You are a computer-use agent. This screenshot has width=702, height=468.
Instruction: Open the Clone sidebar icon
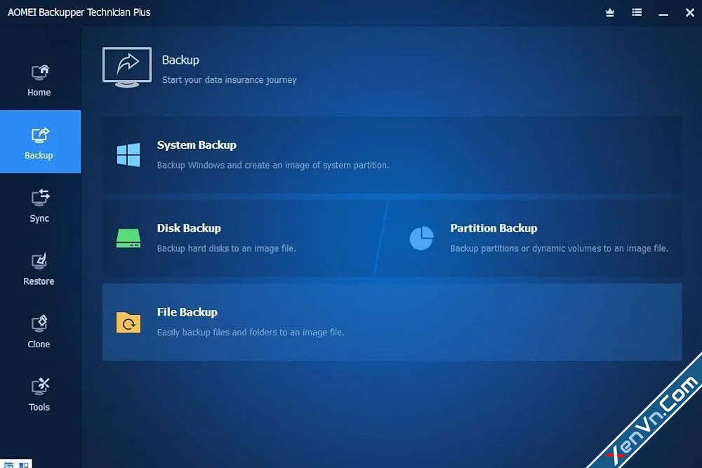(x=39, y=323)
